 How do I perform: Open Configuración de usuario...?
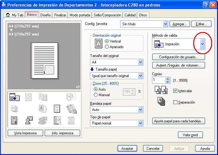coord(179,57)
